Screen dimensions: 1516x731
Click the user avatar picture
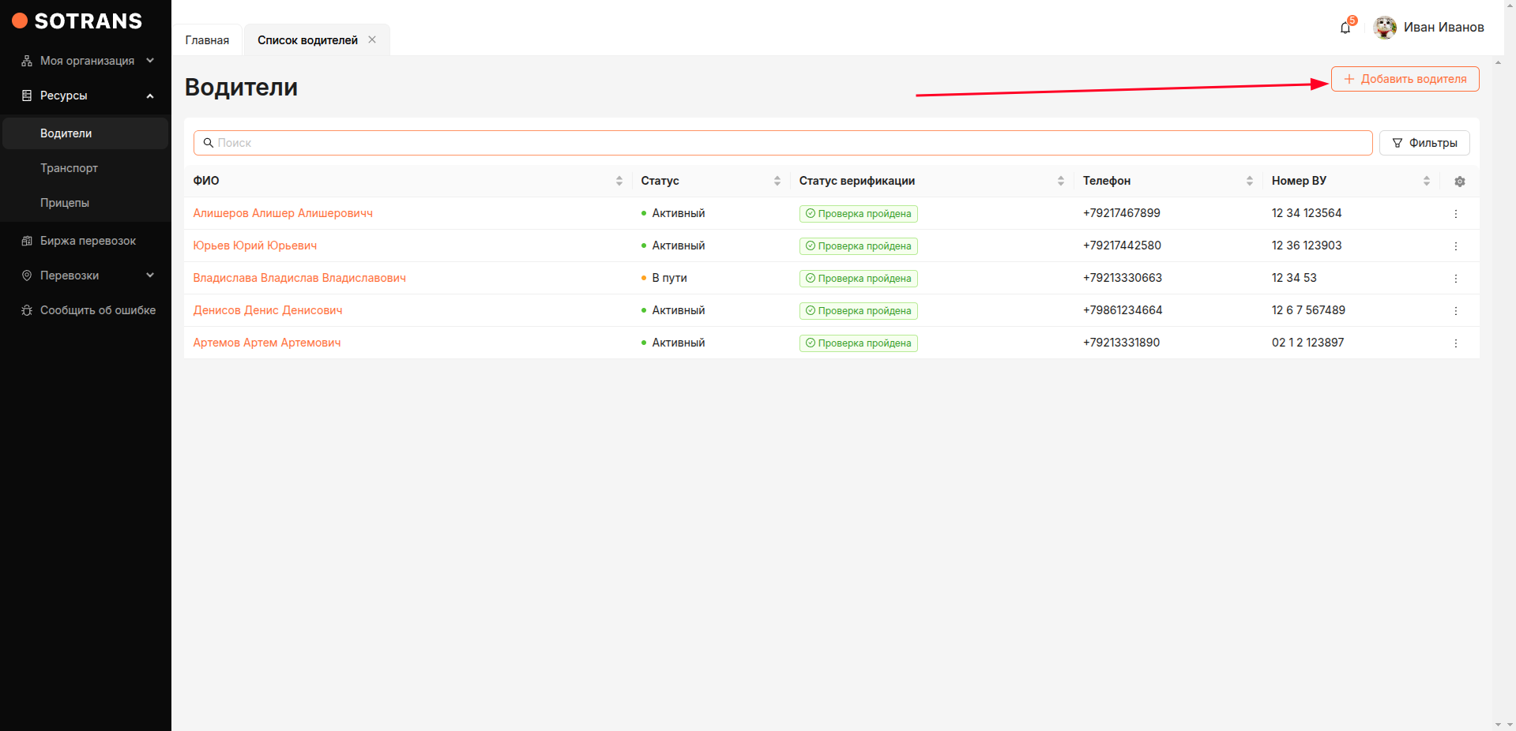point(1384,28)
